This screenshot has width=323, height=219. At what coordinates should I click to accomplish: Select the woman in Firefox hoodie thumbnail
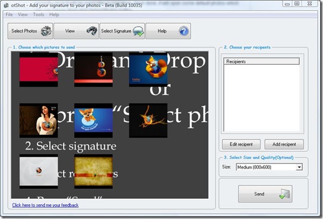[x=39, y=120]
